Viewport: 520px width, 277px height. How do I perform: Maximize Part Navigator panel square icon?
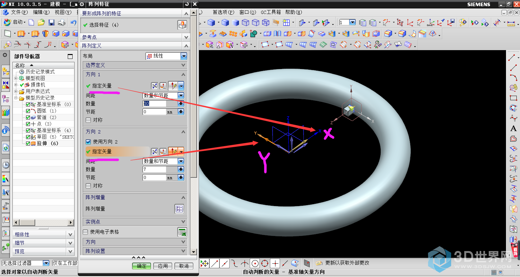click(x=70, y=56)
